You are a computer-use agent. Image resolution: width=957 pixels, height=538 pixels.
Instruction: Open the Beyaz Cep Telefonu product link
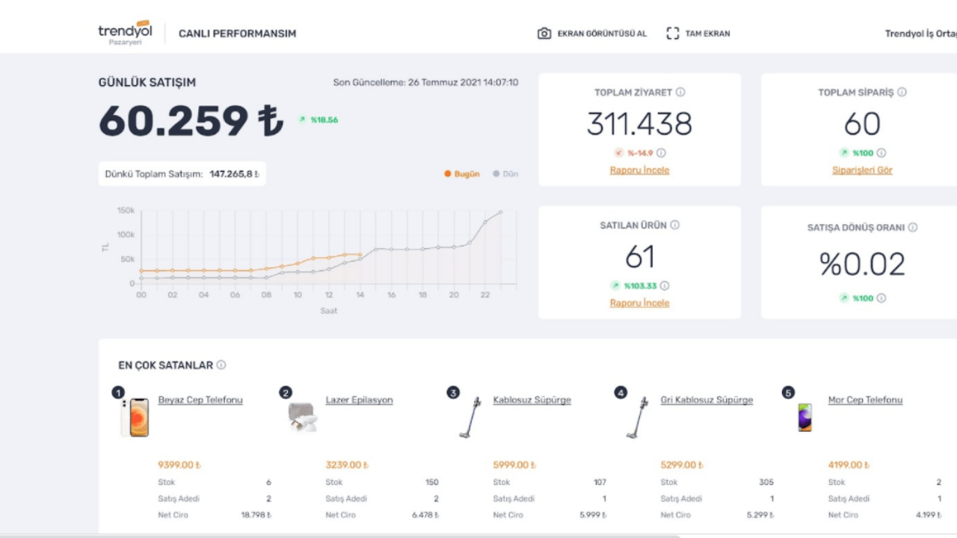click(200, 401)
